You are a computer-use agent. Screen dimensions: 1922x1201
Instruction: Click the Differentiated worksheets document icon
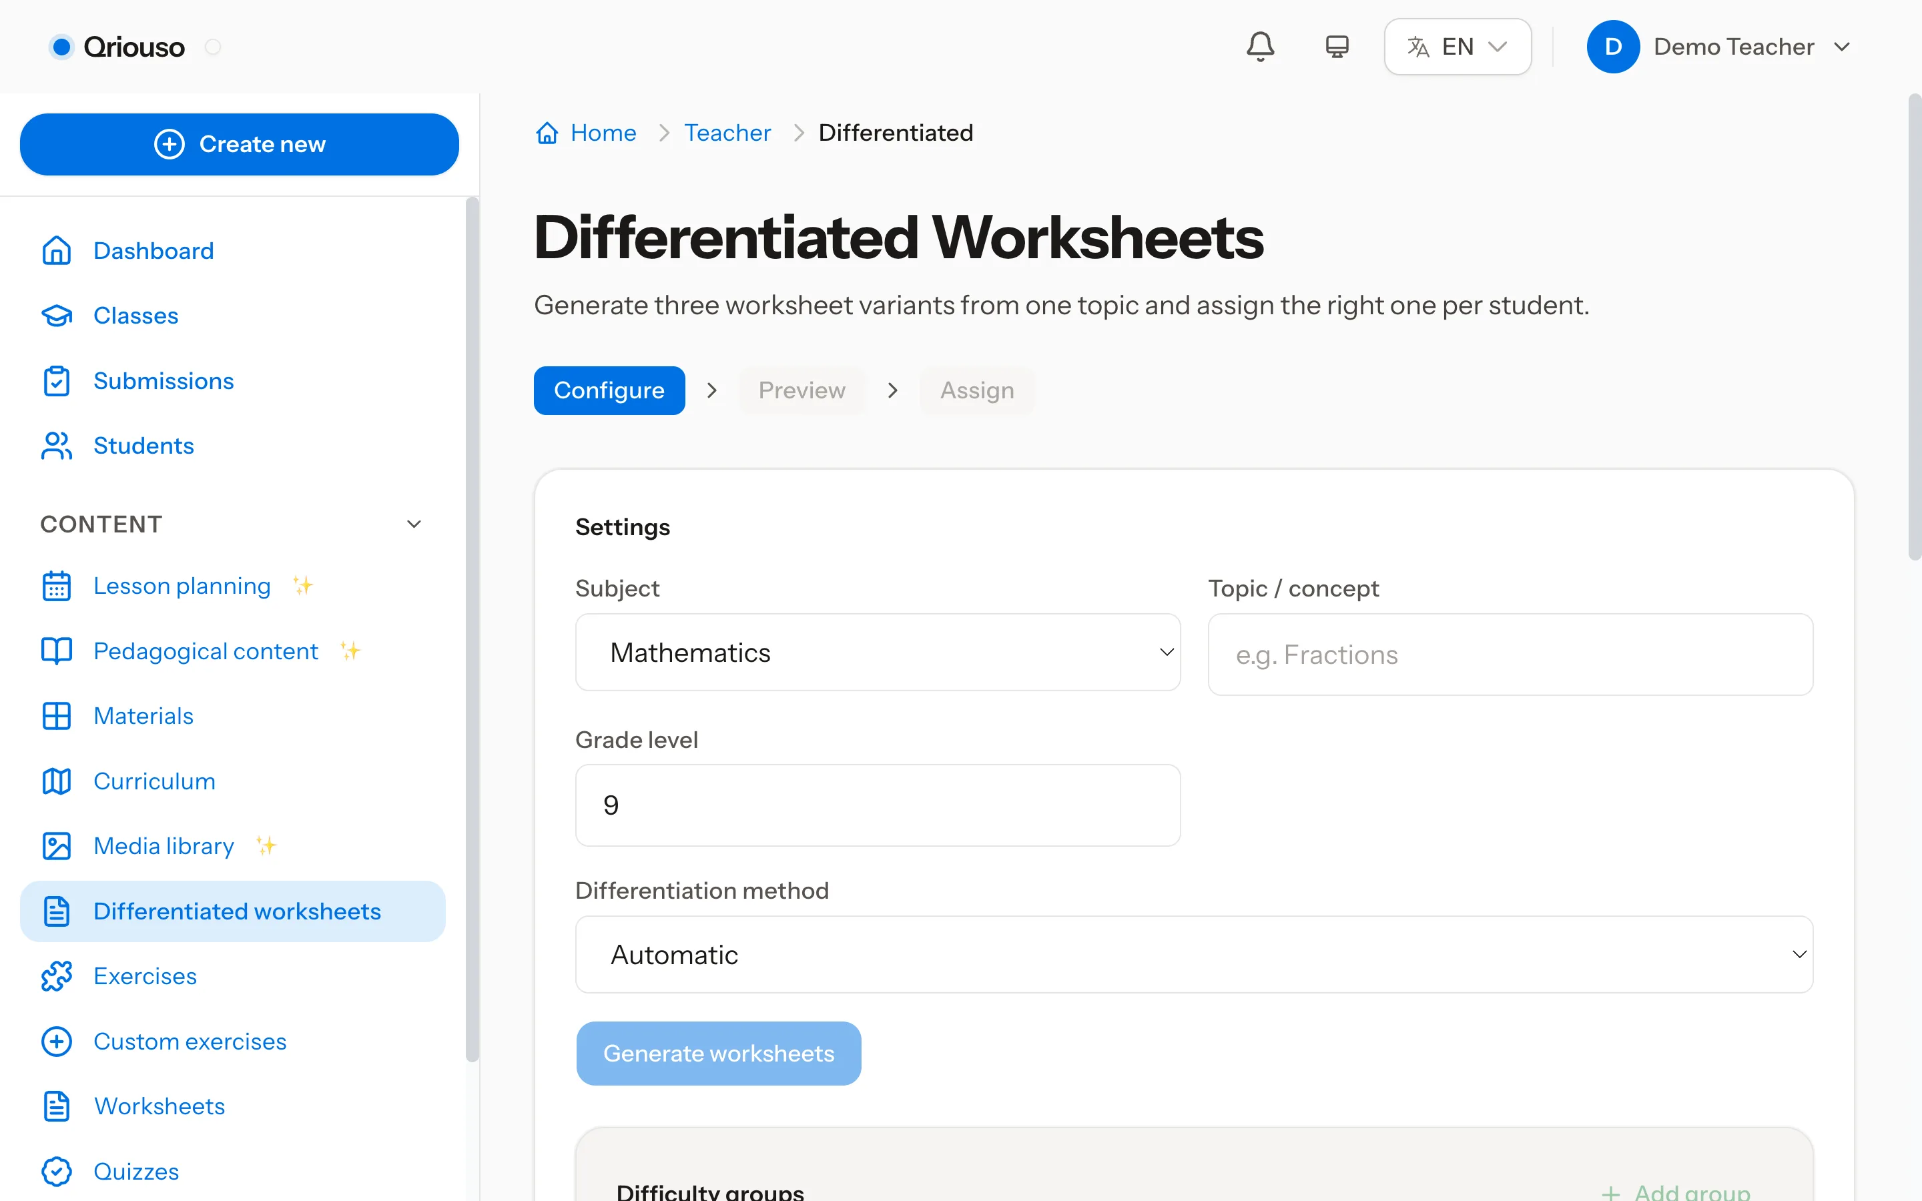pos(56,911)
